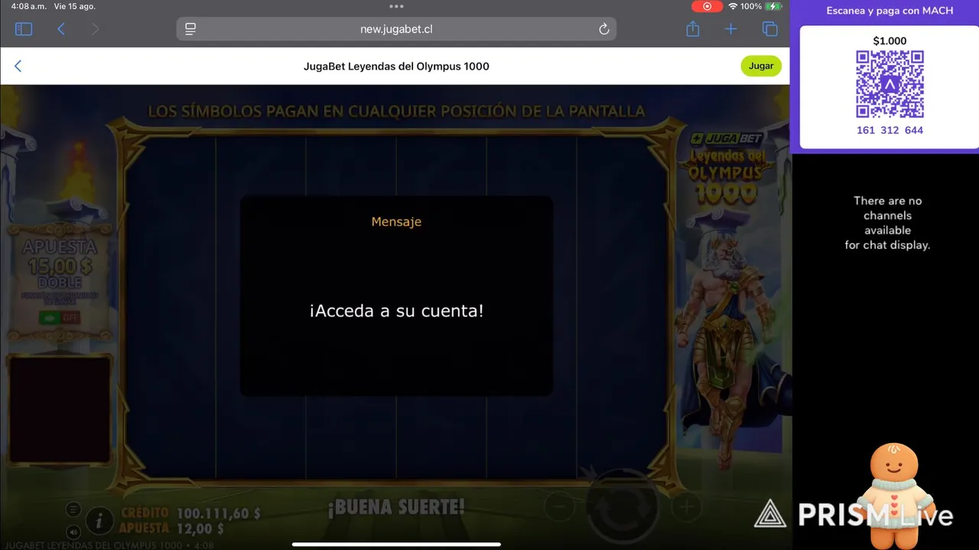
Task: Click the green Jugar button
Action: tap(761, 66)
